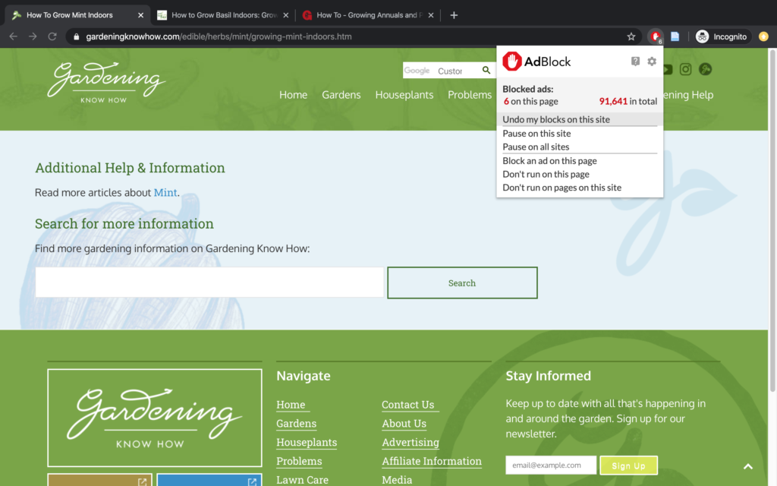Click the blue external-link footer box

(209, 480)
